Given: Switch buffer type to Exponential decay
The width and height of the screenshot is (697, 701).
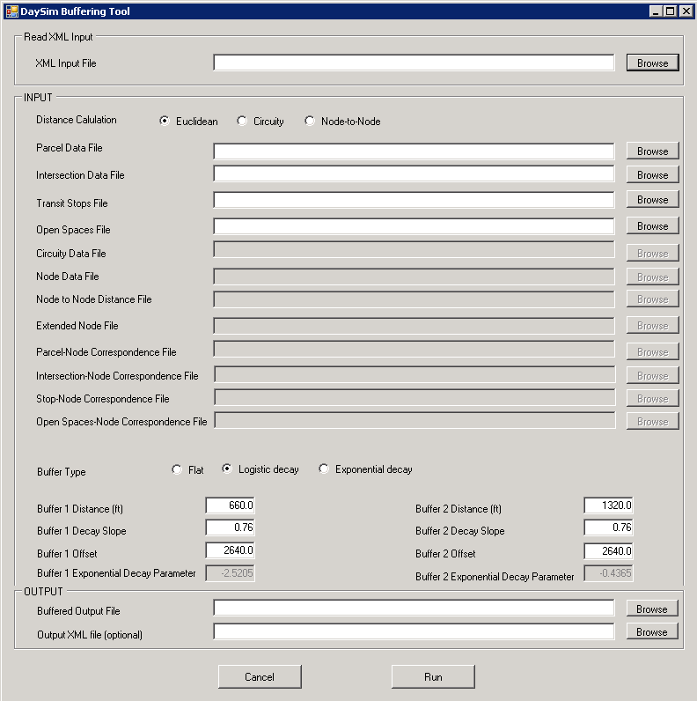Looking at the screenshot, I should coord(324,470).
